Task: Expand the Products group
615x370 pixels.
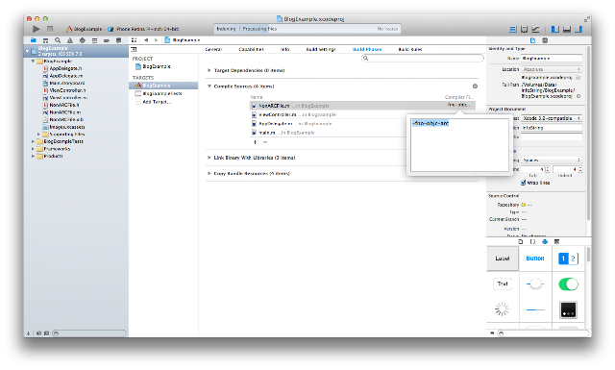Action: click(33, 156)
